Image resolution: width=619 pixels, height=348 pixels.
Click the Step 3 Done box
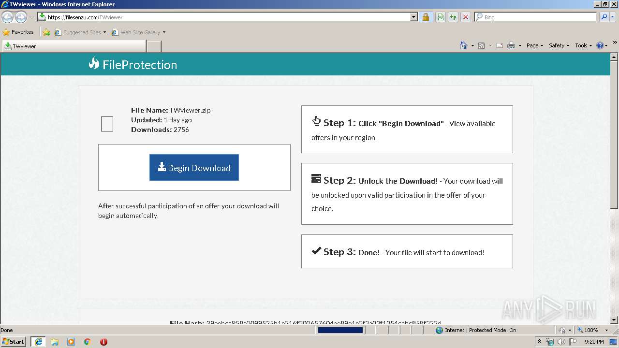point(407,251)
